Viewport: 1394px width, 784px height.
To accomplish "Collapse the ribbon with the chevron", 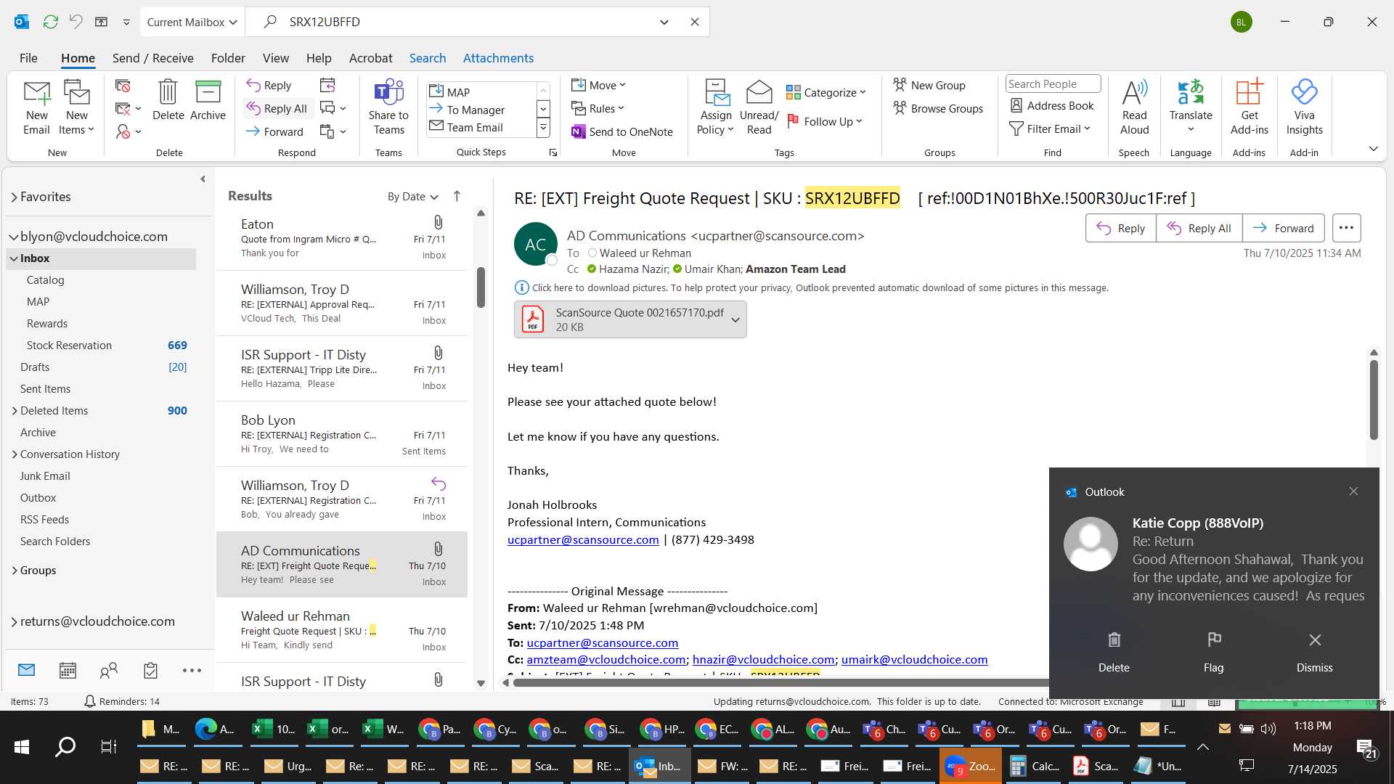I will pos(1373,149).
